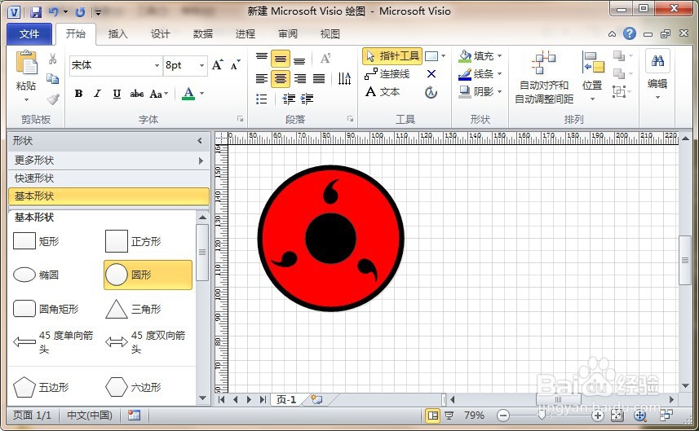Click the Connection Point X icon
The height and width of the screenshot is (431, 699).
coord(431,74)
